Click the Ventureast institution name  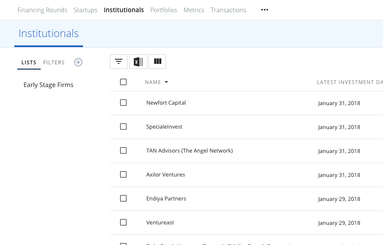[160, 222]
